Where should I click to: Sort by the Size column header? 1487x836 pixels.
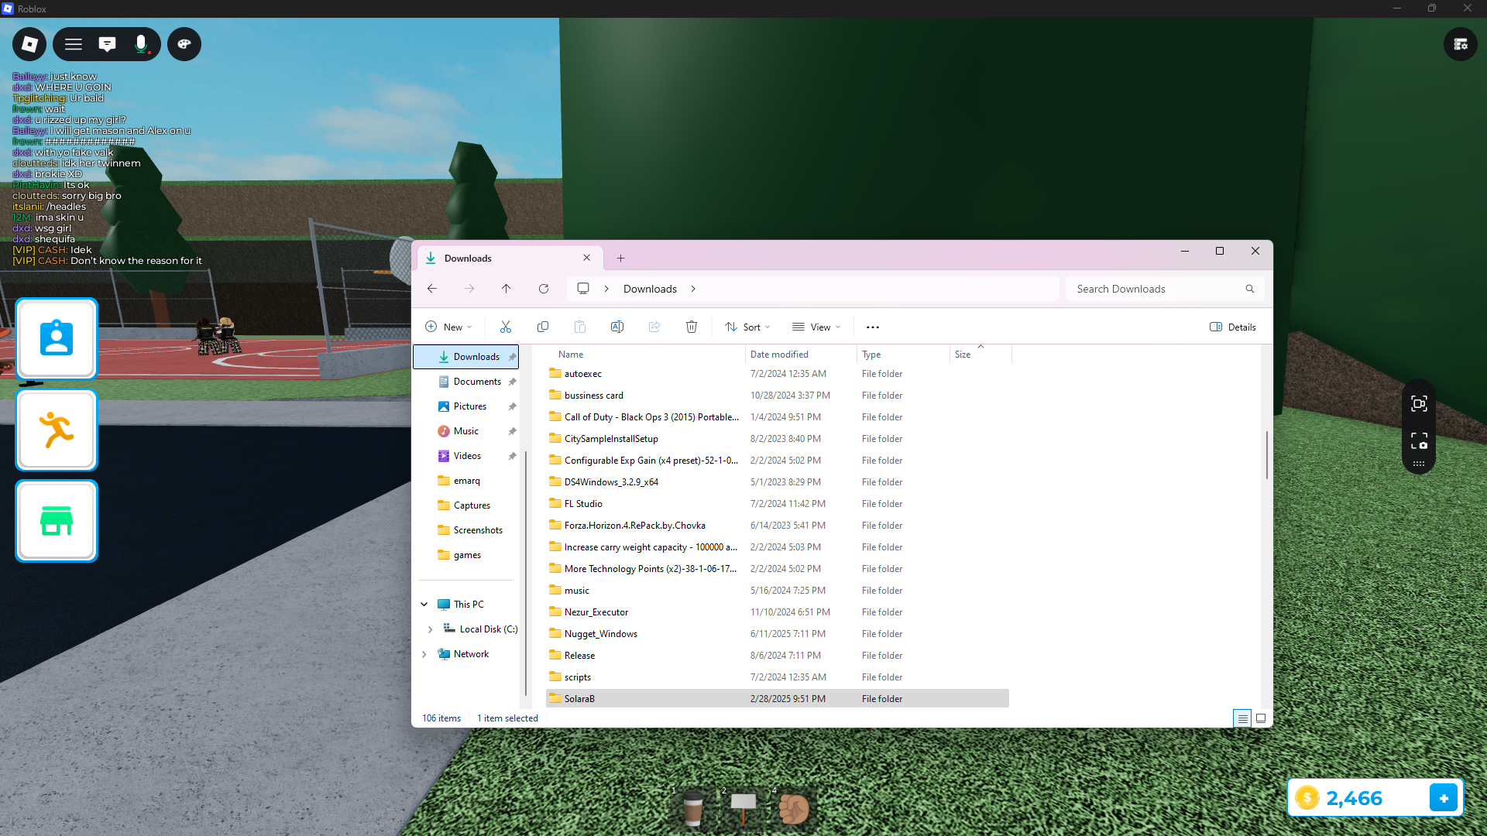(980, 355)
